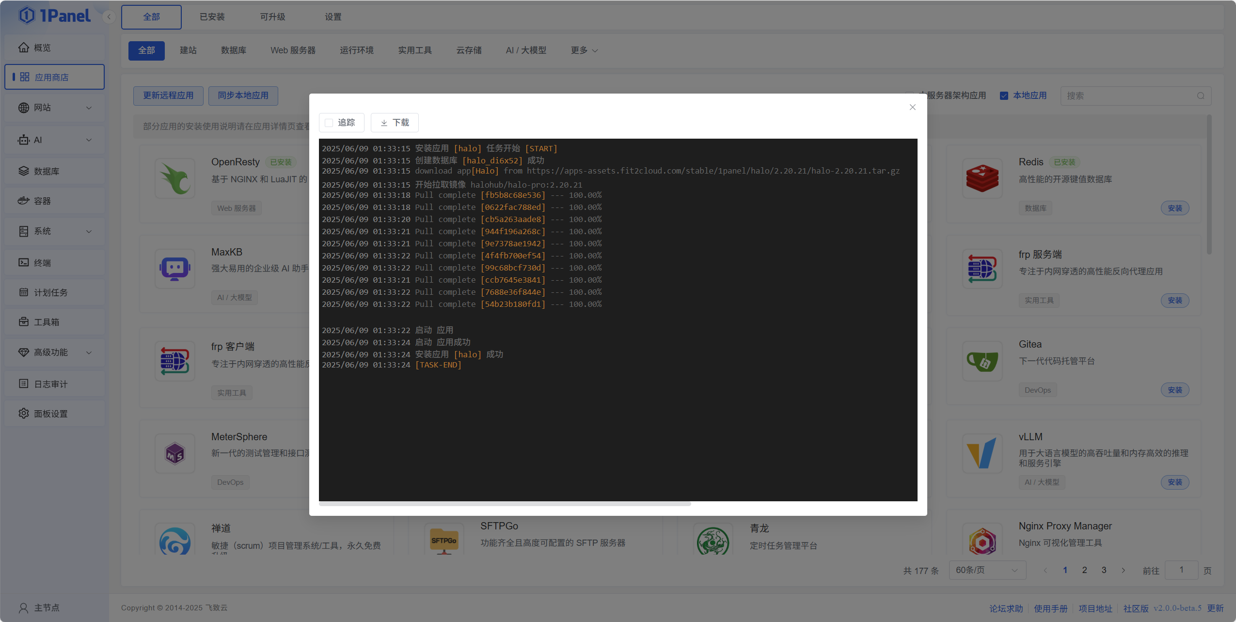Filter by the 实用工具 category
This screenshot has height=622, width=1236.
(415, 50)
